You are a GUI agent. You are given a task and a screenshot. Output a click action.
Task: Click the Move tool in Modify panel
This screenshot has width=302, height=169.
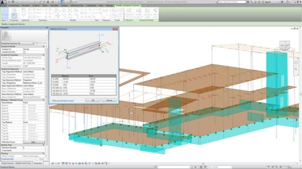[58, 16]
